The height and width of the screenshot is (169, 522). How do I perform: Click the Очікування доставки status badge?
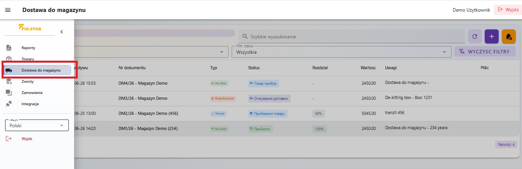[x=269, y=98]
